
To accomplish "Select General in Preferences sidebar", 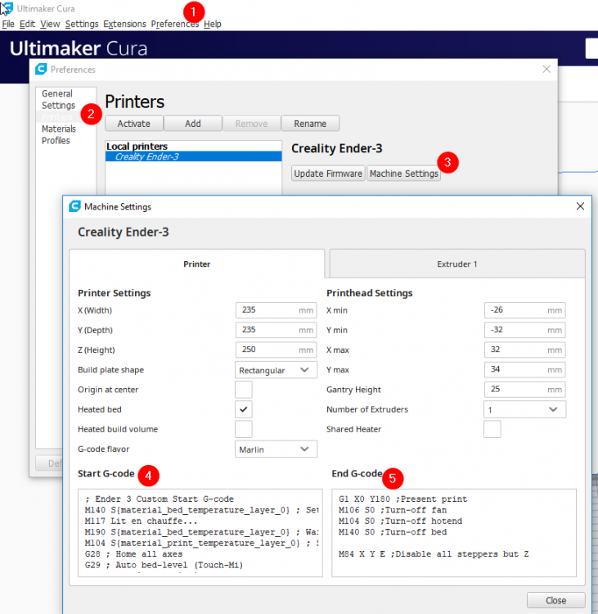I will point(57,93).
